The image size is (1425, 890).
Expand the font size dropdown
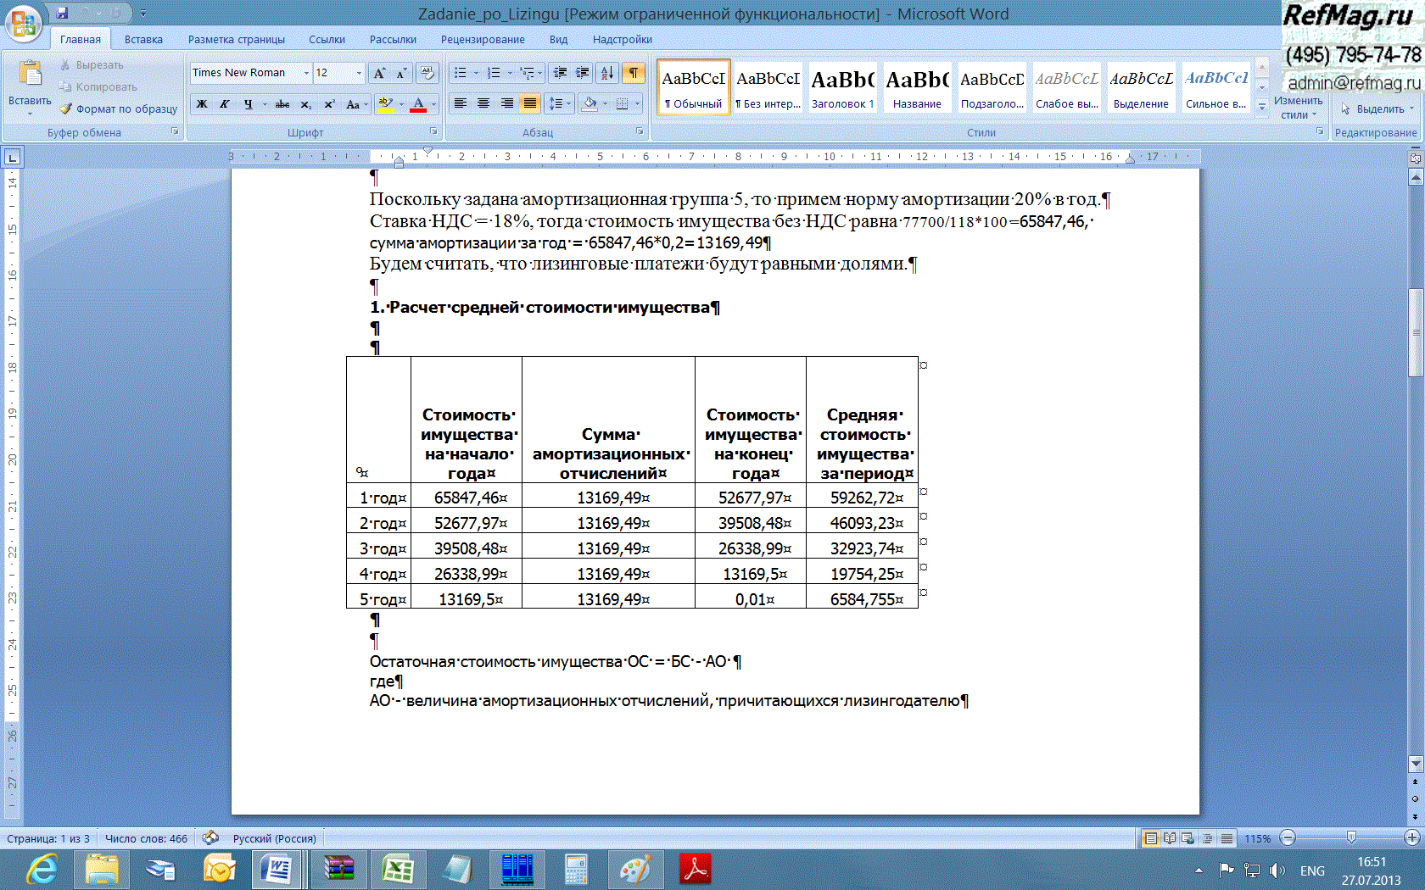359,73
